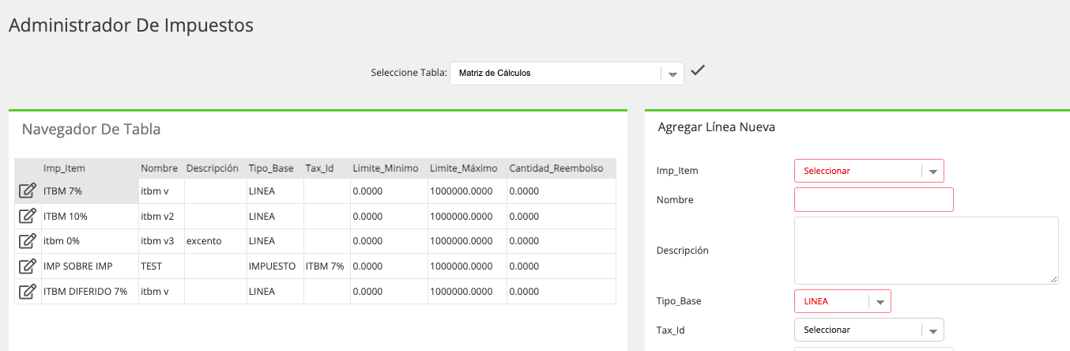Select the Tipo_Base column header
Viewport: 1070px width, 351px height.
(x=271, y=168)
